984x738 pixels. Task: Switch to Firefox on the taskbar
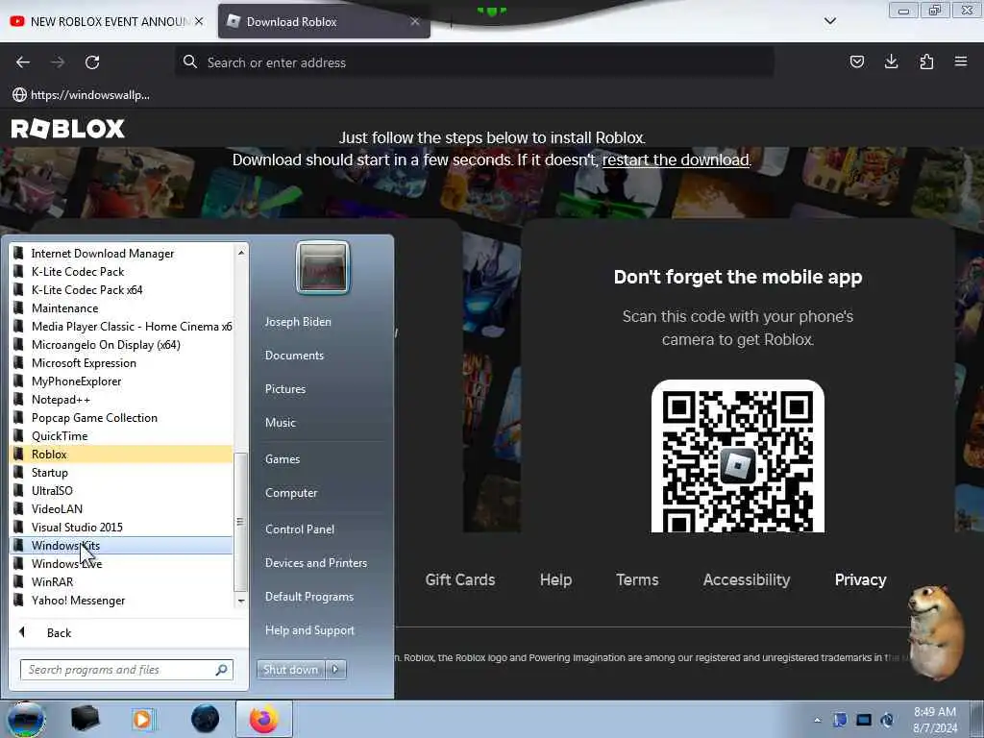pos(263,719)
